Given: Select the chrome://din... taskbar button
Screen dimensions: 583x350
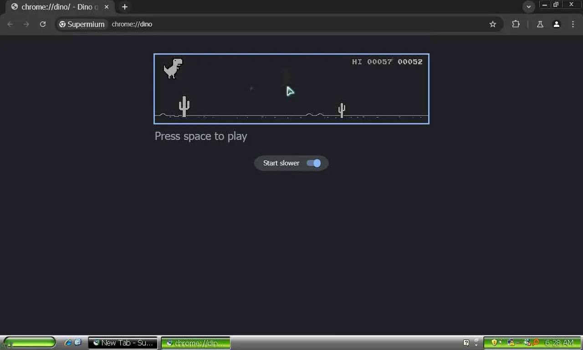Looking at the screenshot, I should [x=196, y=343].
